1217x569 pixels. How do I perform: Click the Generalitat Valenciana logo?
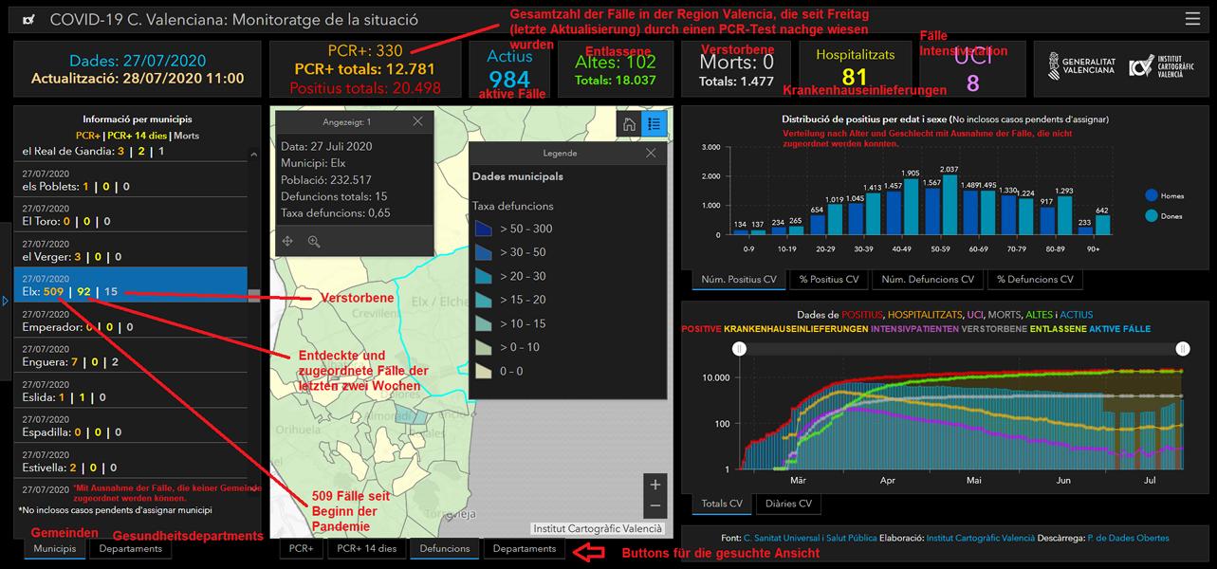[1075, 66]
